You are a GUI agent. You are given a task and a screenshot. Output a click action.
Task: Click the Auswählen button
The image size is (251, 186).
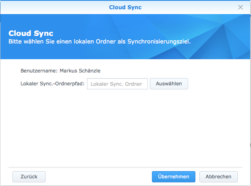click(x=169, y=84)
